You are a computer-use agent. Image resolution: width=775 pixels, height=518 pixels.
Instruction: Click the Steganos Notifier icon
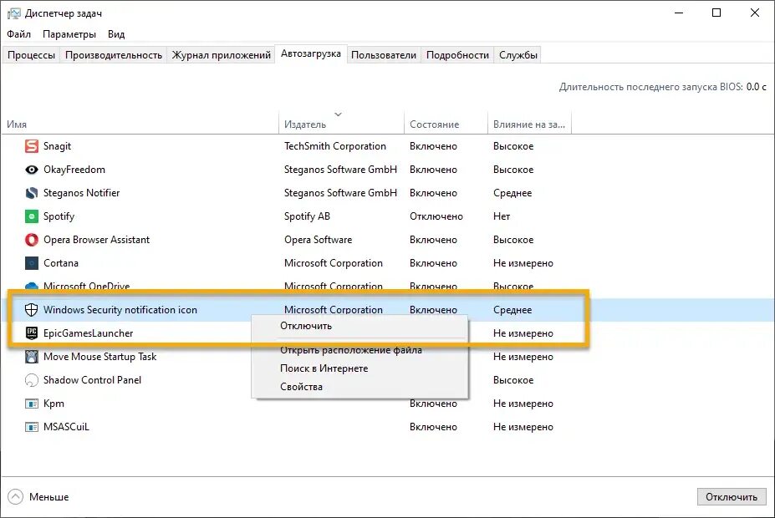click(32, 193)
